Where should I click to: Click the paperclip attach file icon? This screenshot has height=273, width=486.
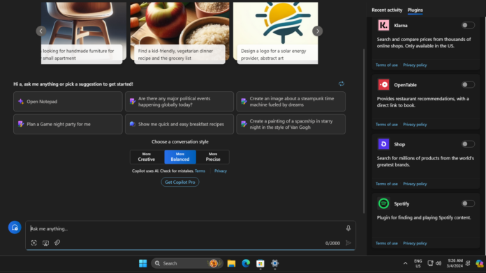[x=57, y=242]
